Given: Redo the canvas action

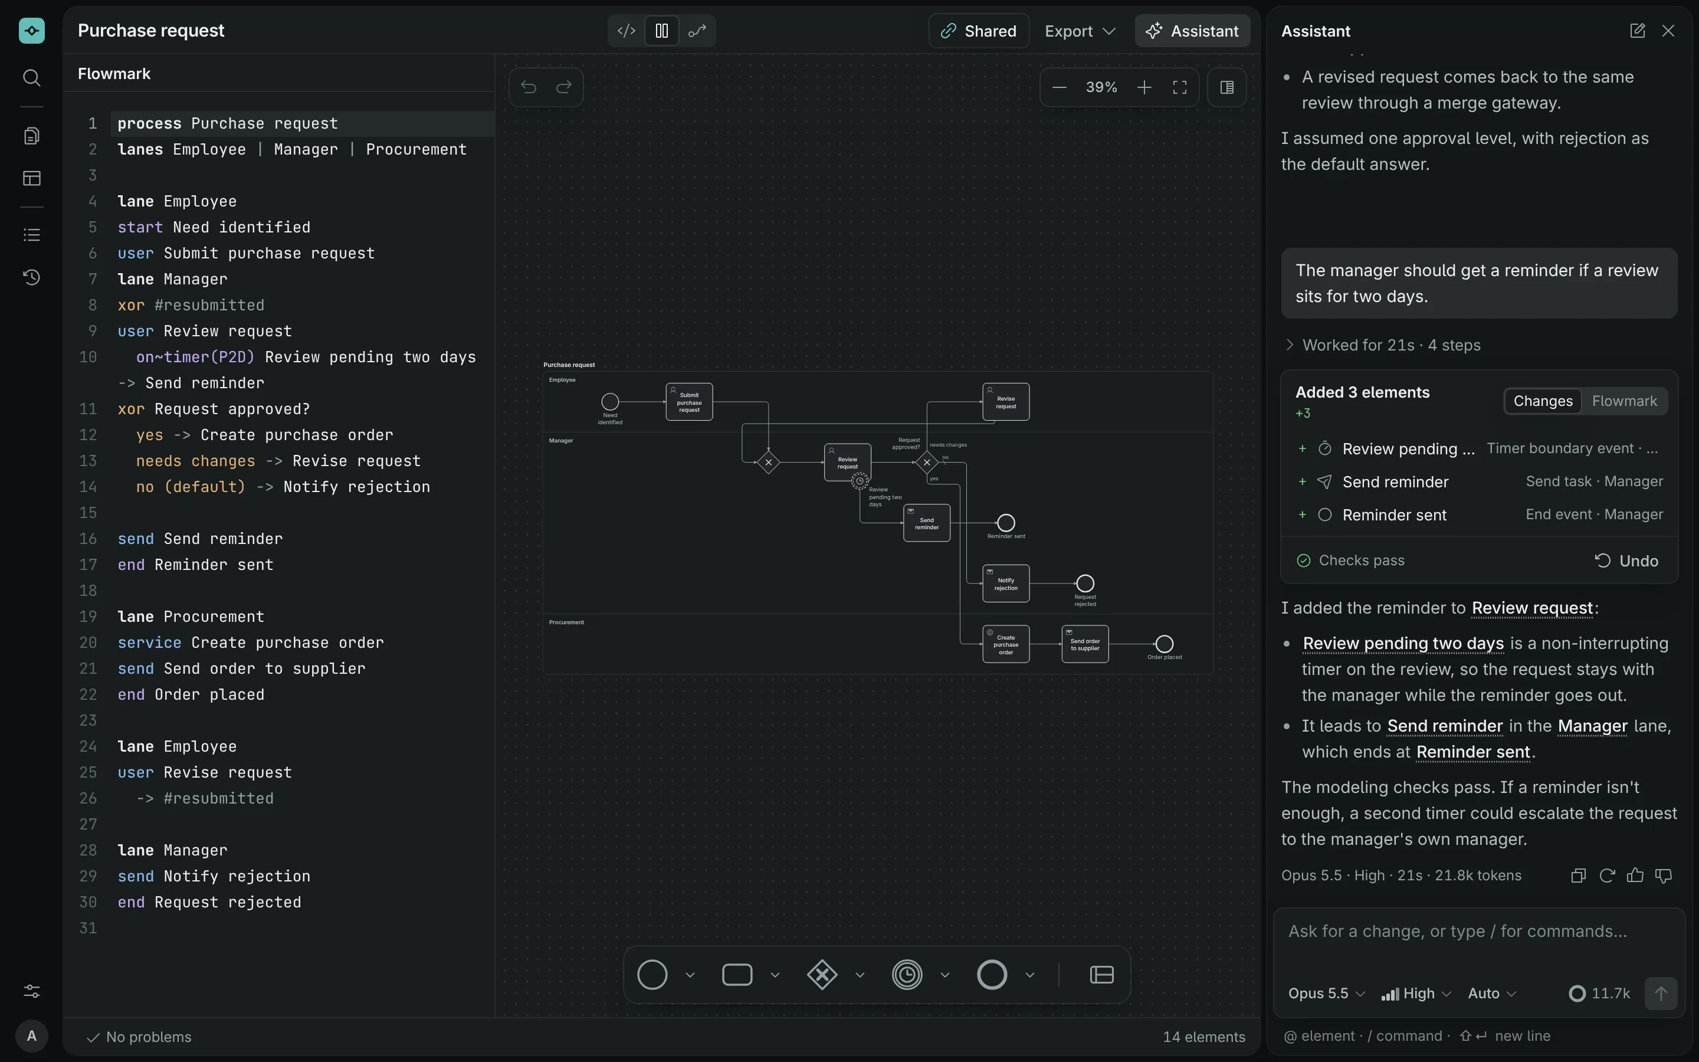Looking at the screenshot, I should point(564,87).
